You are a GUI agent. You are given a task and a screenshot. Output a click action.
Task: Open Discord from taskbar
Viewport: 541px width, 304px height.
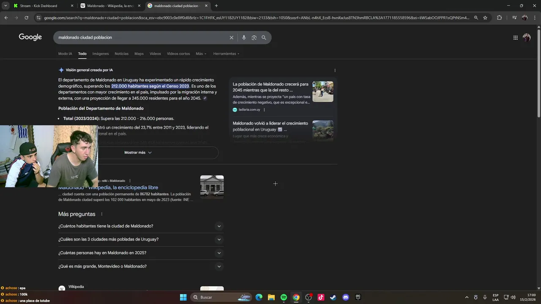click(x=346, y=297)
